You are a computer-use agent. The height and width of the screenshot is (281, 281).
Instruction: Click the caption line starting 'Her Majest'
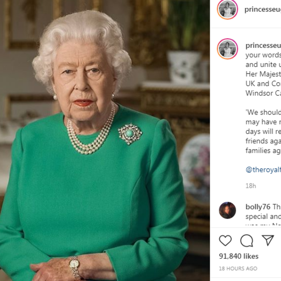point(263,74)
